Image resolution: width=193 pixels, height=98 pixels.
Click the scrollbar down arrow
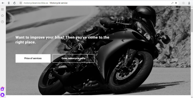pyautogui.click(x=192, y=97)
